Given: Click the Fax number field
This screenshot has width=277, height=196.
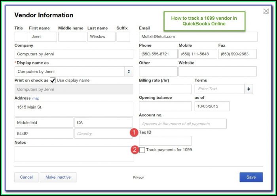Looking at the screenshot, I should click(237, 54).
